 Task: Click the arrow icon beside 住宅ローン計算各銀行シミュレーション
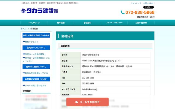pos(24,57)
